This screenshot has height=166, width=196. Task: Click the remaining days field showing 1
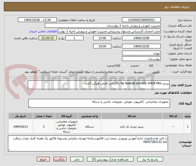tap(74, 38)
